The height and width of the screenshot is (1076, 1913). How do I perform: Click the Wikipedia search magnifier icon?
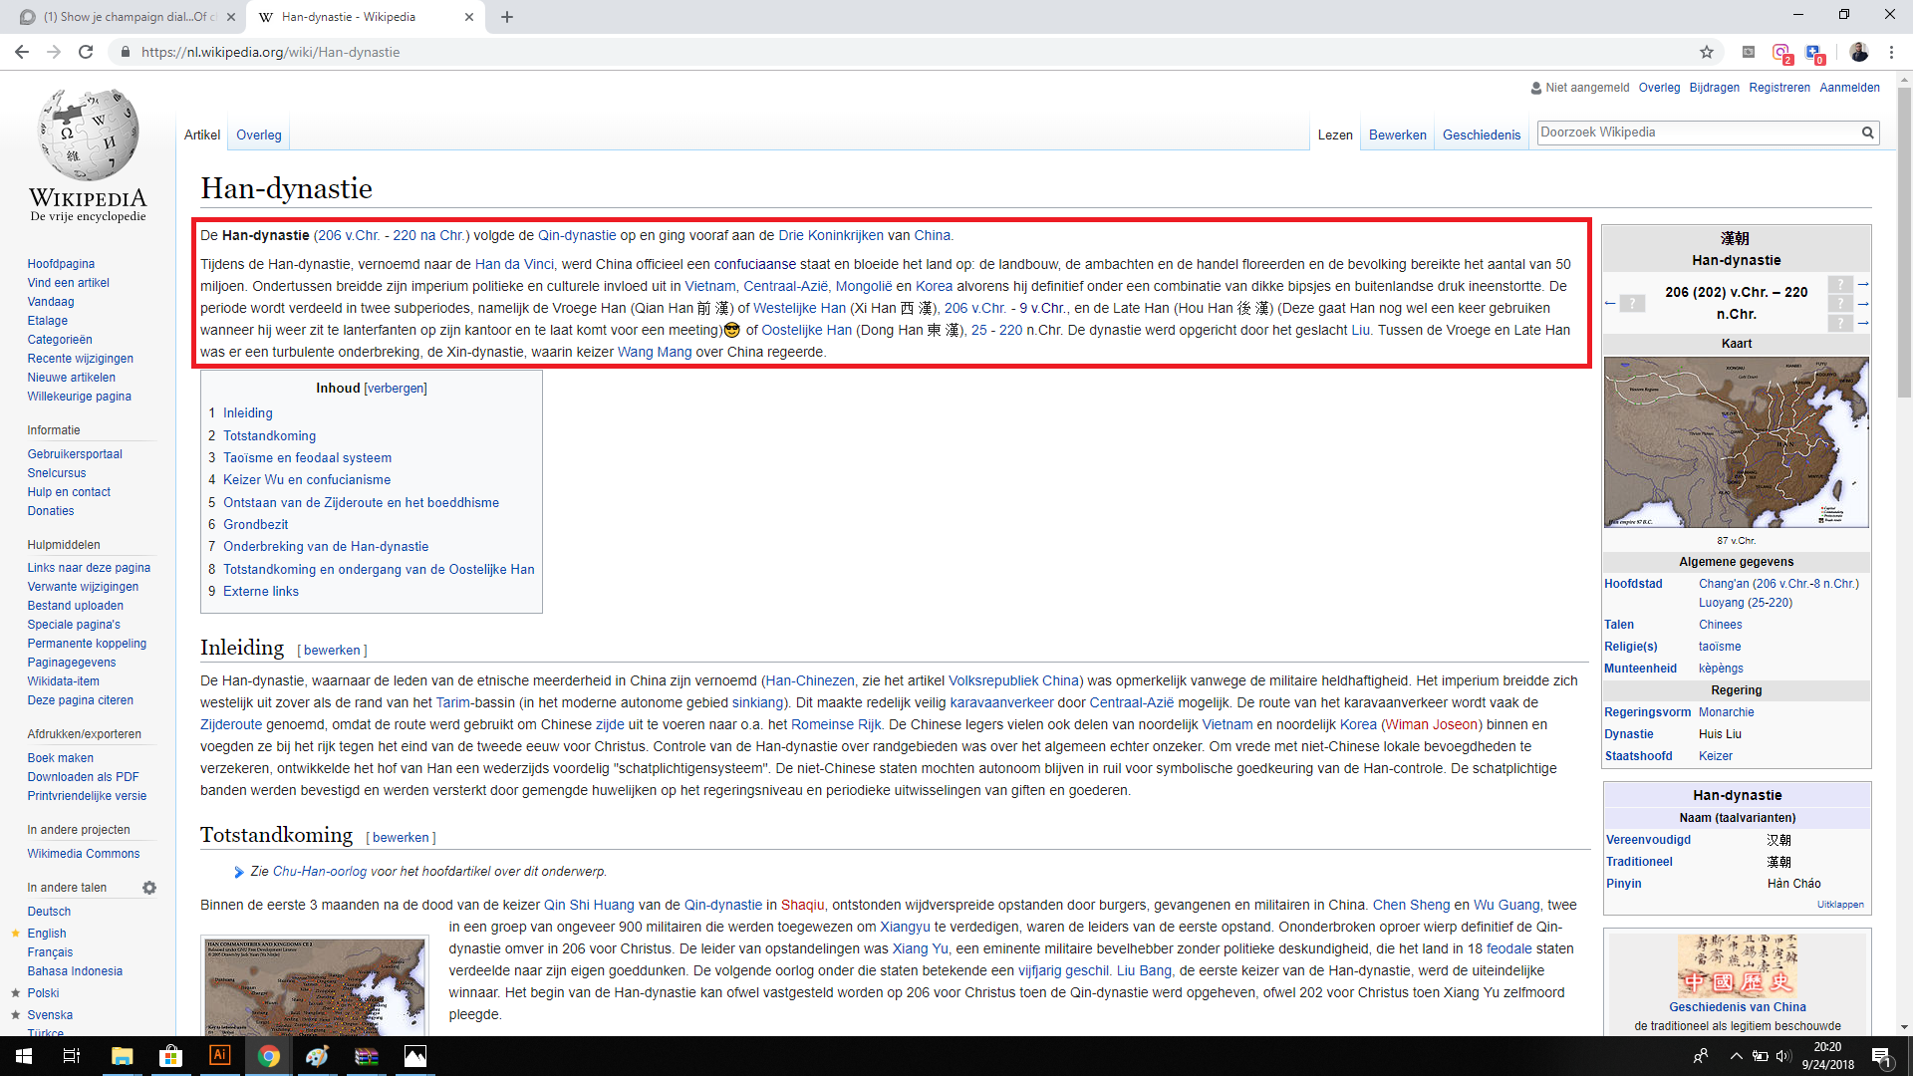pyautogui.click(x=1868, y=133)
